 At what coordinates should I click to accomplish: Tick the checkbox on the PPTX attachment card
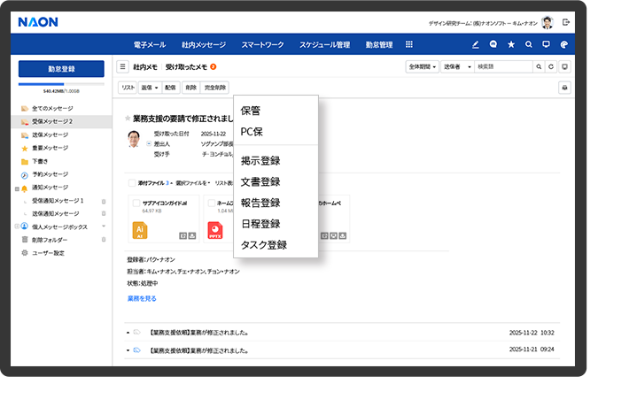point(212,203)
